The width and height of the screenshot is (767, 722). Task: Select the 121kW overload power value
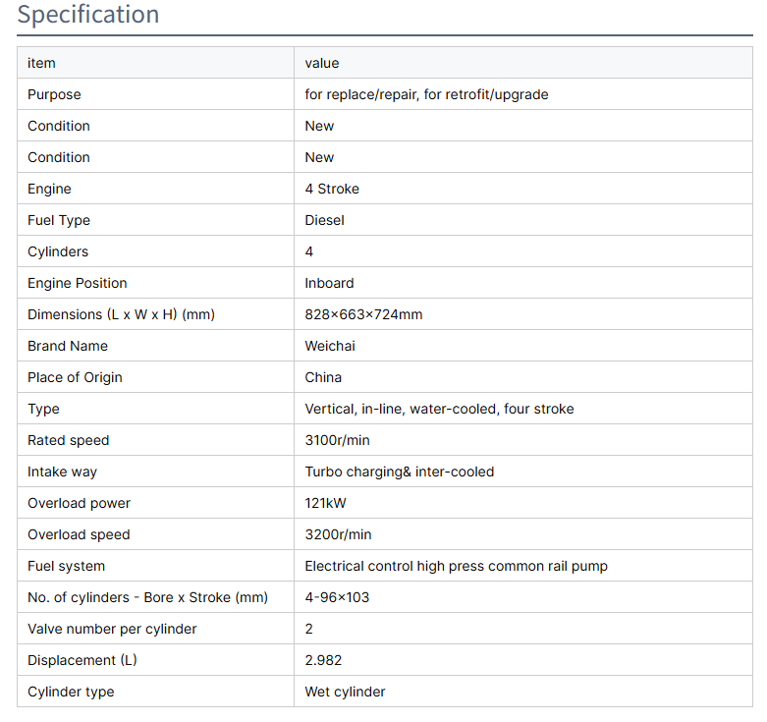(325, 503)
